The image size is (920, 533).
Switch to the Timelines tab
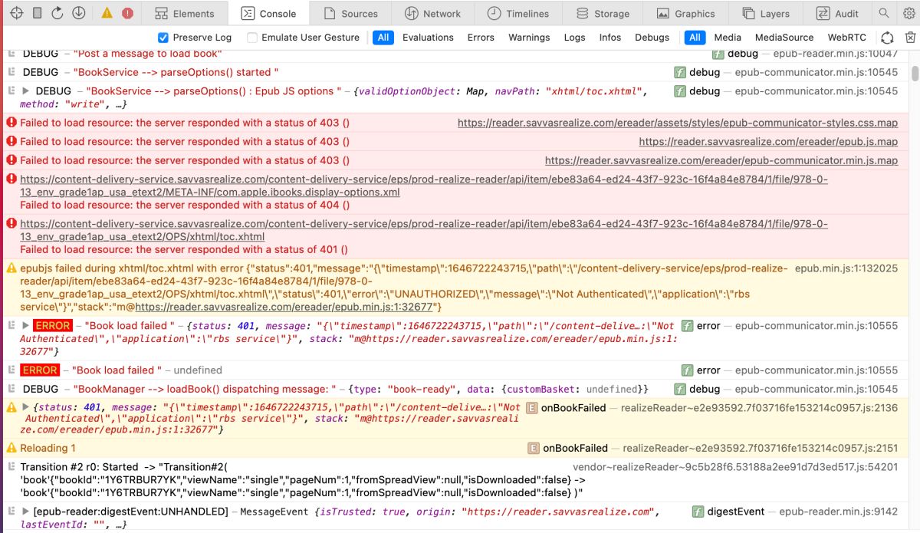518,14
